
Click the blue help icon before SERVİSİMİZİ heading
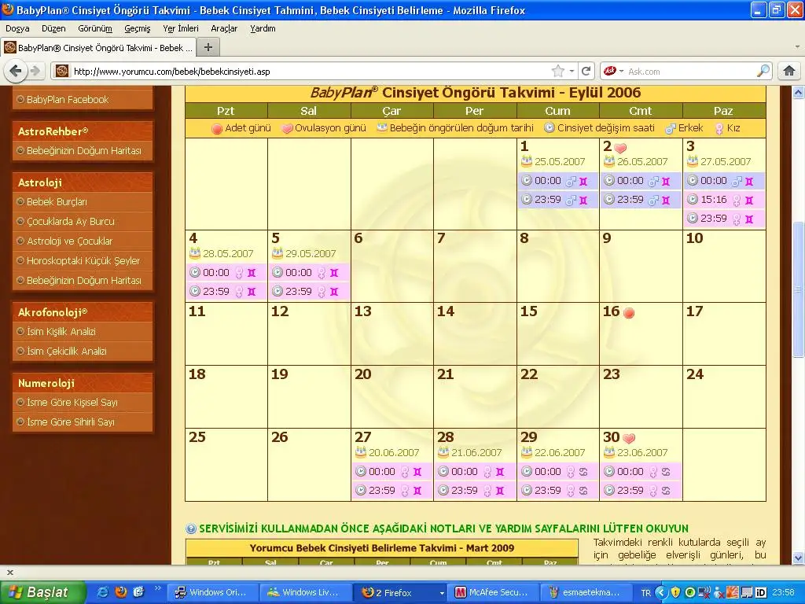191,528
